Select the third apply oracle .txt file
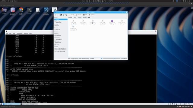This screenshot has width=193, height=108. (x=93, y=22)
